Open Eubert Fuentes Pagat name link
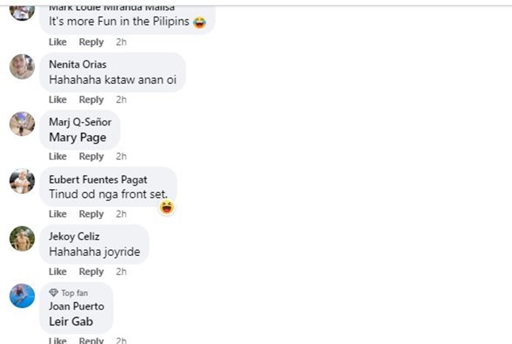 coord(98,180)
